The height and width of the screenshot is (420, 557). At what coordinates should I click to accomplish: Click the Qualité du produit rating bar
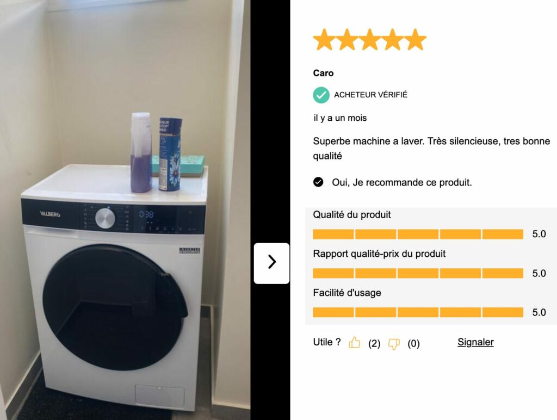pyautogui.click(x=418, y=234)
